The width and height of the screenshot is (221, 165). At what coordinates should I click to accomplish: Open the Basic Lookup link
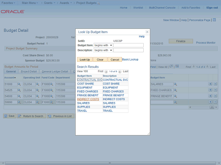click(x=130, y=59)
